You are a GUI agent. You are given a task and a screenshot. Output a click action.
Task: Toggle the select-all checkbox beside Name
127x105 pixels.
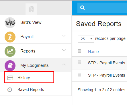coord(79,51)
